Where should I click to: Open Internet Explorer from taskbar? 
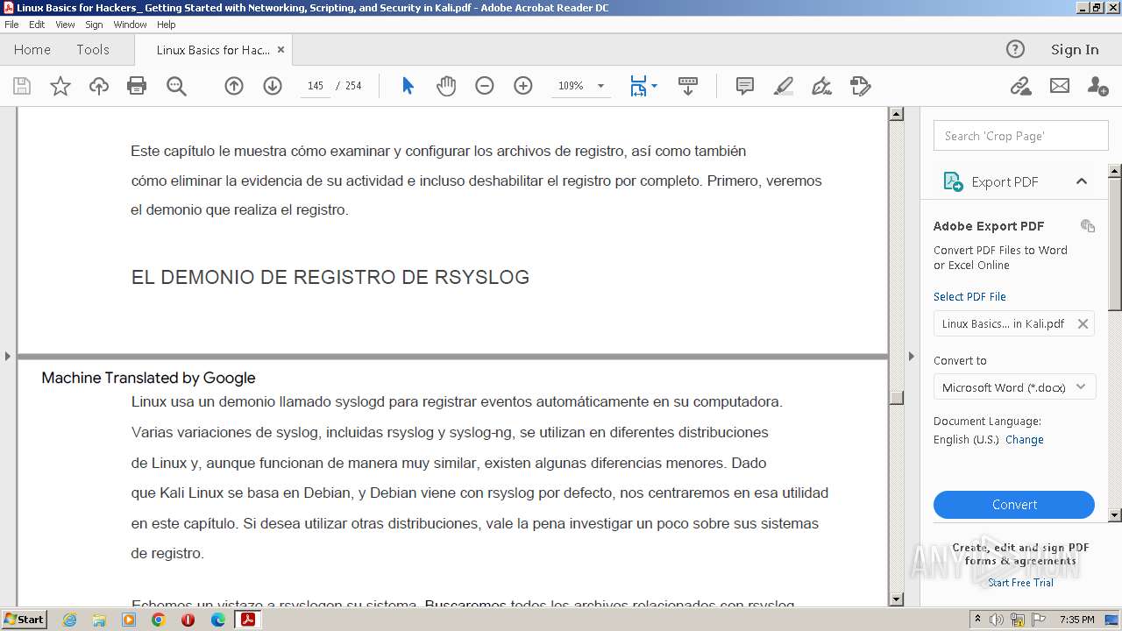point(69,620)
